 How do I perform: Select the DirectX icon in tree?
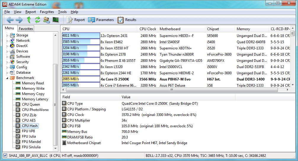[x=12, y=46]
